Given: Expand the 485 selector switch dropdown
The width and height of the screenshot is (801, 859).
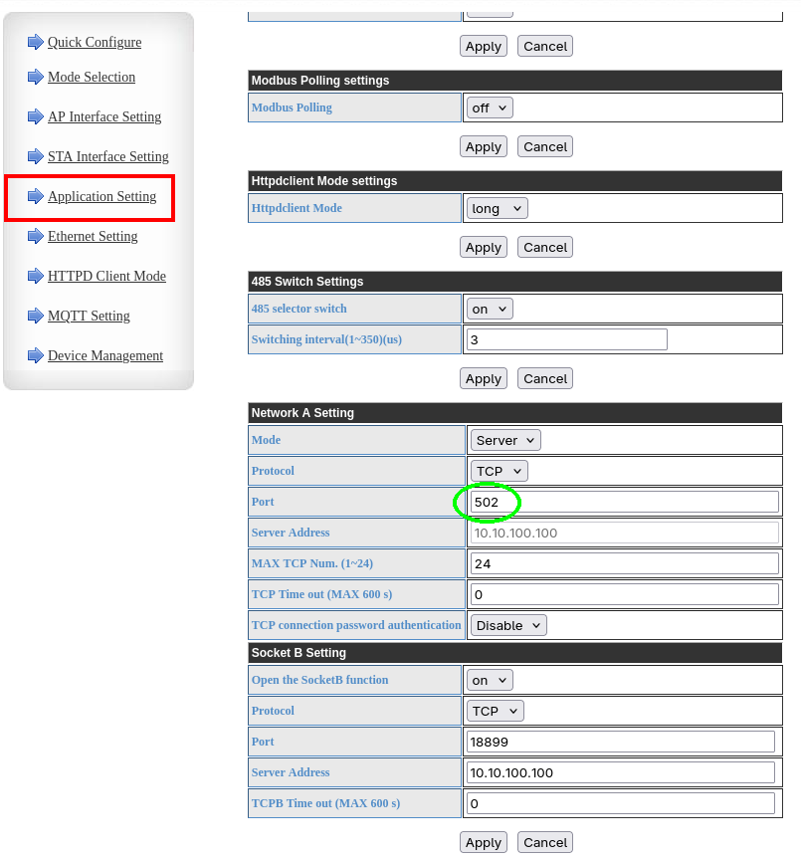Looking at the screenshot, I should coord(490,309).
